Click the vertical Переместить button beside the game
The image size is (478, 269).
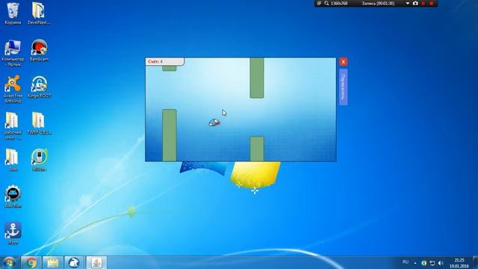(x=344, y=87)
